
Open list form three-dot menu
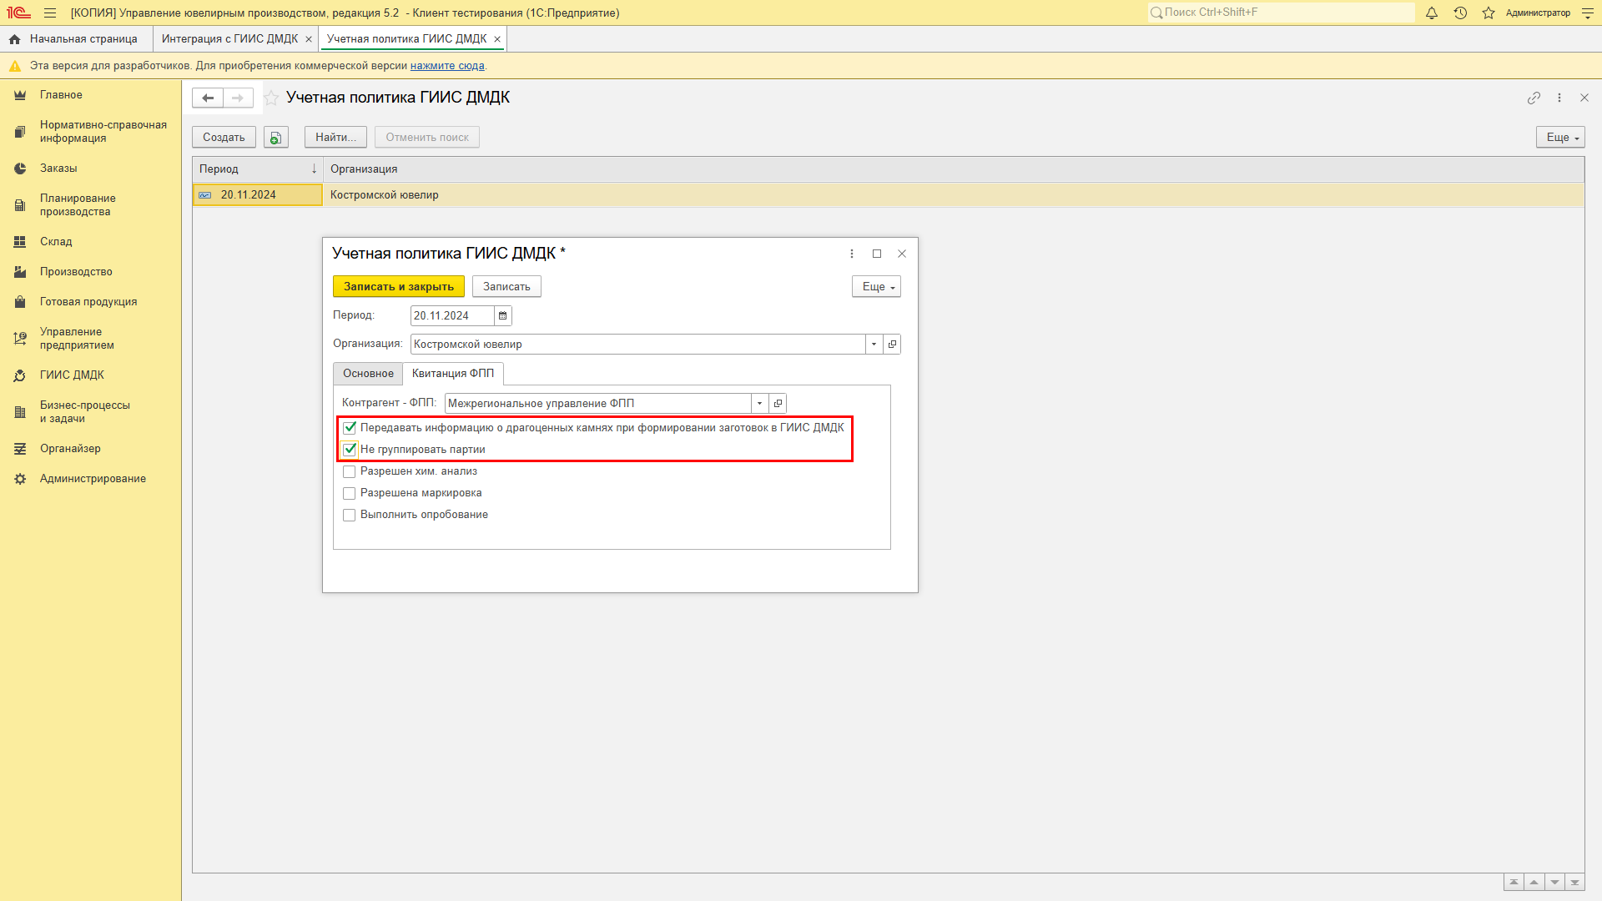[x=1559, y=98]
